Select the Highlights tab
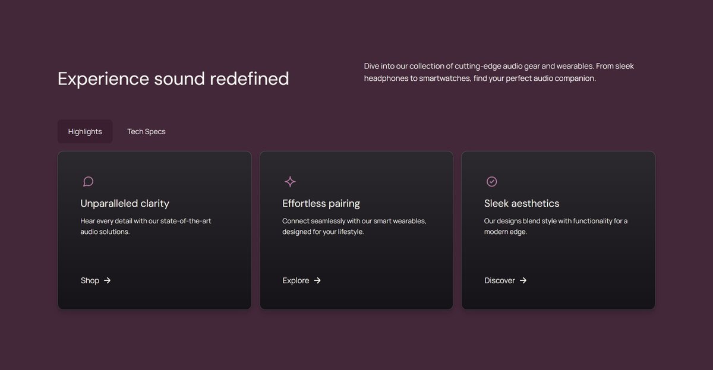713x370 pixels. (85, 131)
